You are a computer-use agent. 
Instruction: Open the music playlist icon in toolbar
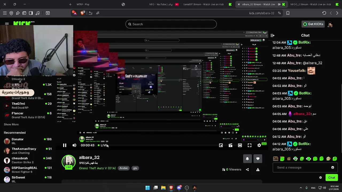[37, 13]
